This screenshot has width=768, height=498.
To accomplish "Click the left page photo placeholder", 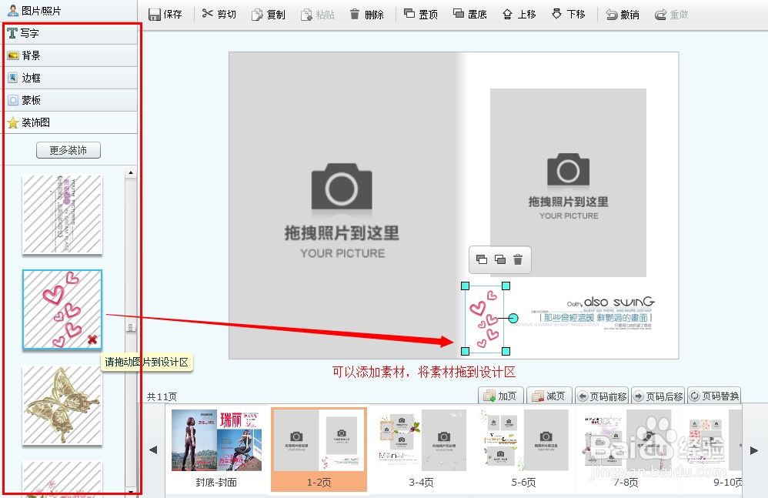I will [x=343, y=206].
